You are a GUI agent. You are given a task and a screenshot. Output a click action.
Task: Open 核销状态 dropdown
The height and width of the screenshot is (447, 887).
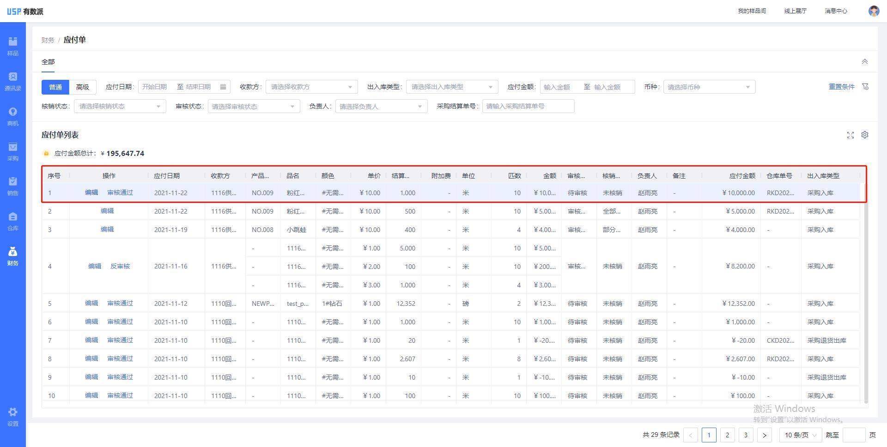120,106
